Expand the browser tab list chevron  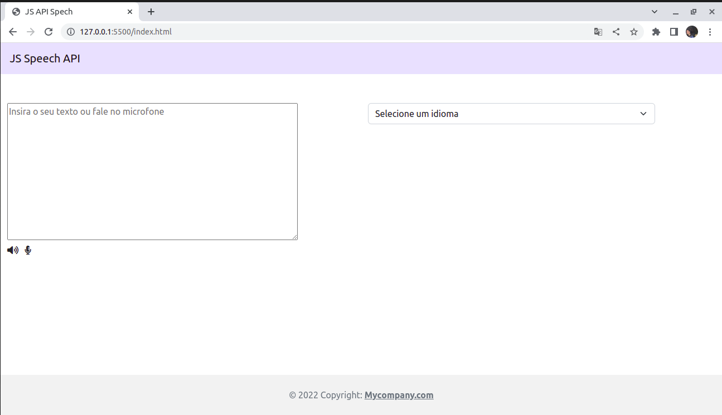653,11
